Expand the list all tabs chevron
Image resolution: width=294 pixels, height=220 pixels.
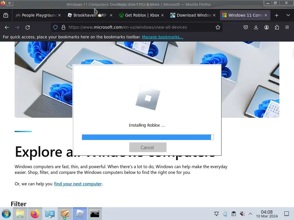click(x=288, y=15)
